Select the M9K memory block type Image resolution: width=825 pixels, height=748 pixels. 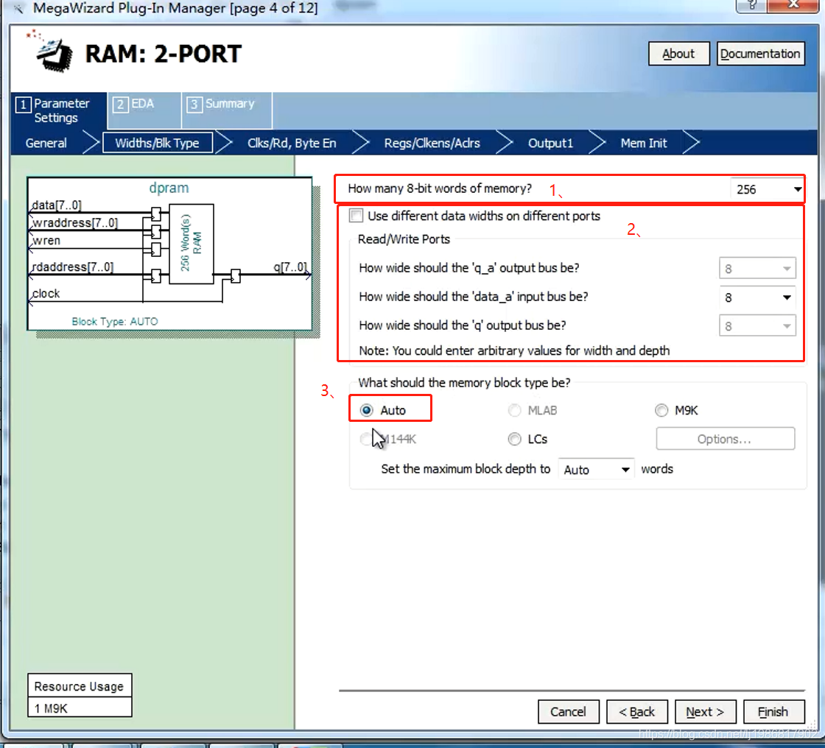661,410
